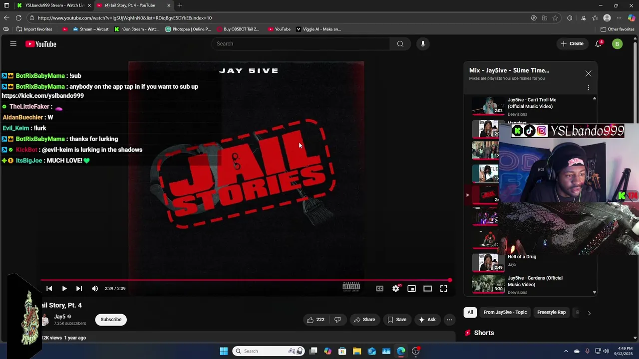Image resolution: width=639 pixels, height=359 pixels.
Task: Open the Copilot sidebar icon
Action: coord(632,18)
